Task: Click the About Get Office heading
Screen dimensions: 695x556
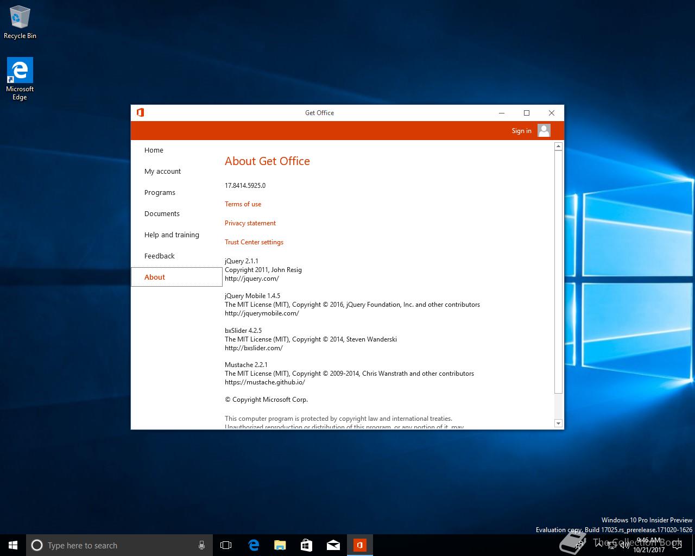Action: click(x=267, y=161)
